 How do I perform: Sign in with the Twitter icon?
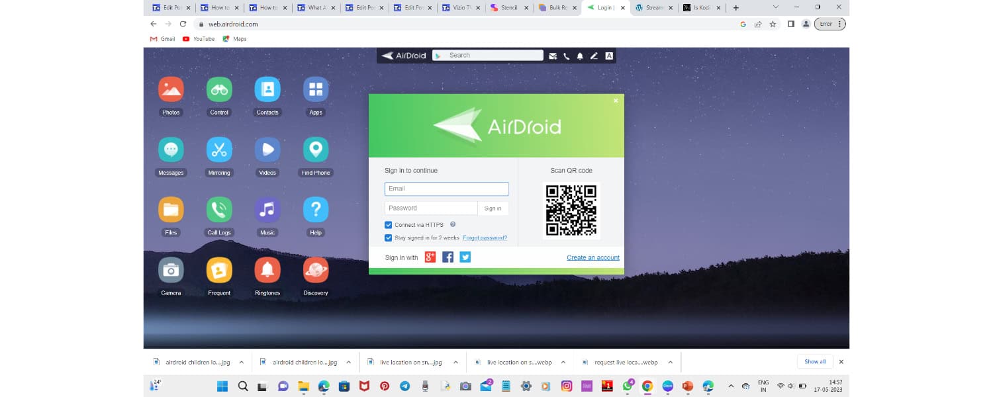[x=465, y=257]
